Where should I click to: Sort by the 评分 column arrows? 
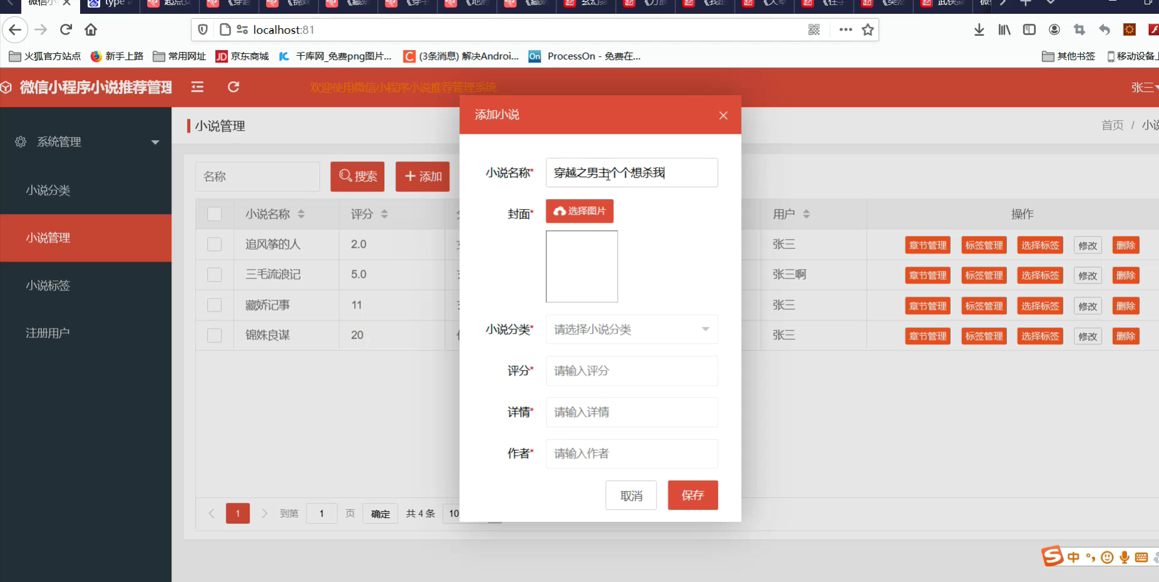click(384, 214)
